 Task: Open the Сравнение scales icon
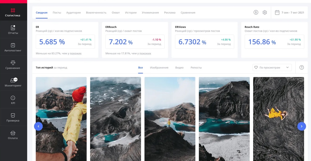(13, 65)
